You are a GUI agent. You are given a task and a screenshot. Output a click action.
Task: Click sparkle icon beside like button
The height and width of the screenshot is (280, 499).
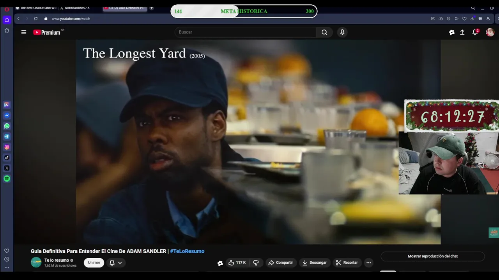[x=220, y=263]
